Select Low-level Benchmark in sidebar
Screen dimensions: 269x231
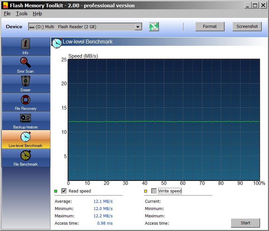(26, 139)
